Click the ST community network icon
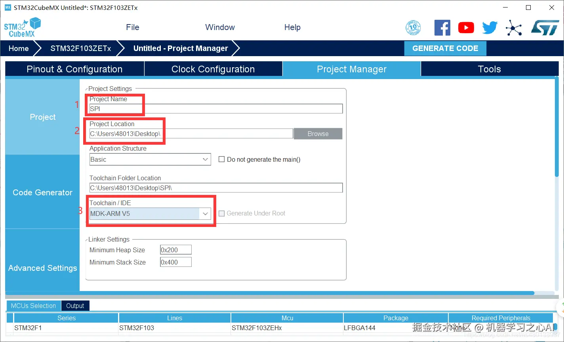Screen dimensions: 564x342 pos(514,28)
